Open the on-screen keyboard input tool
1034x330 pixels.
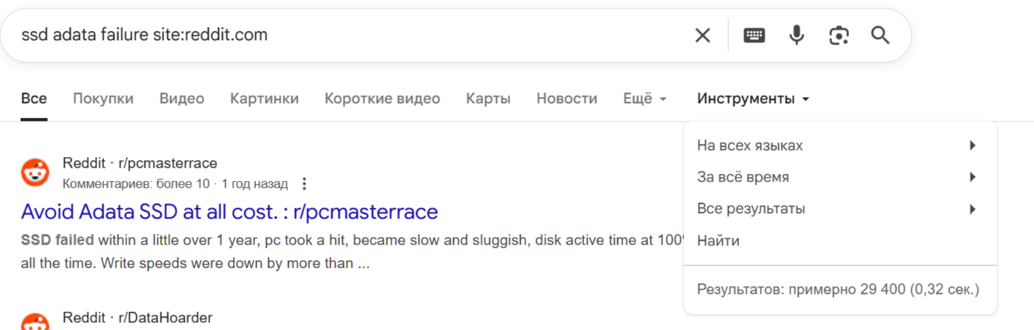[x=754, y=35]
